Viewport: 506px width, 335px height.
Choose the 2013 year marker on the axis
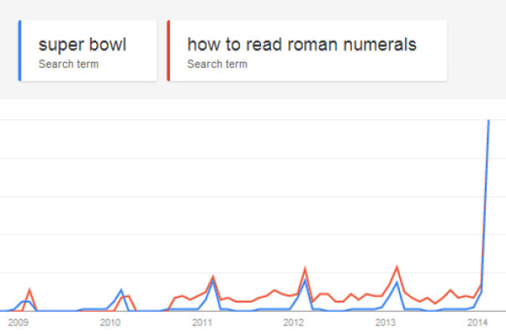point(385,322)
